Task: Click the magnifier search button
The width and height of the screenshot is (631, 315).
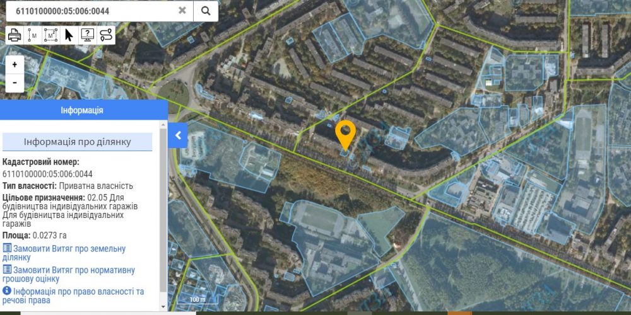Action: pos(206,11)
